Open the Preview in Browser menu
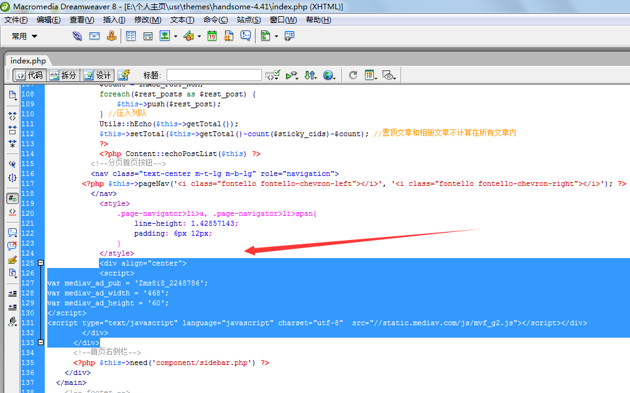Image resolution: width=630 pixels, height=393 pixels. 330,75
